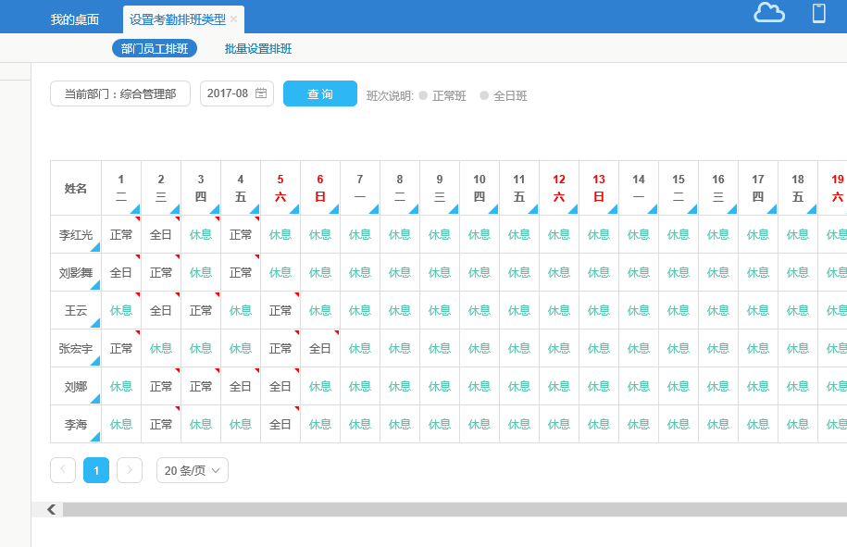Close the 设置考勤排班类型 tab
This screenshot has height=547, width=847.
coord(234,19)
